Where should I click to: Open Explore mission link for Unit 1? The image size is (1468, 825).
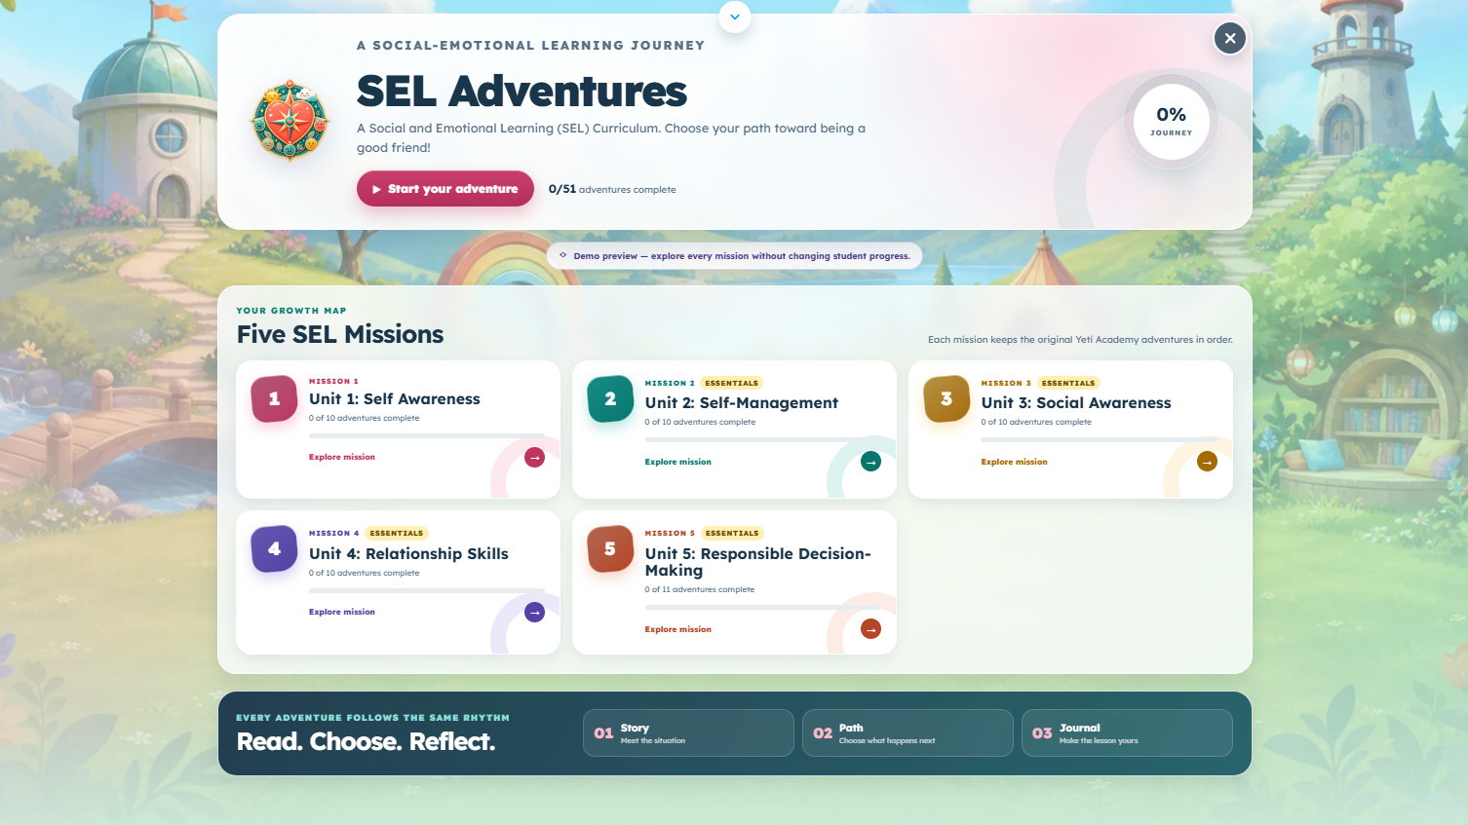coord(342,457)
